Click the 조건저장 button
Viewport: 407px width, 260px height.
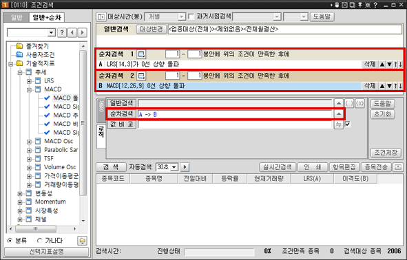[x=386, y=153]
